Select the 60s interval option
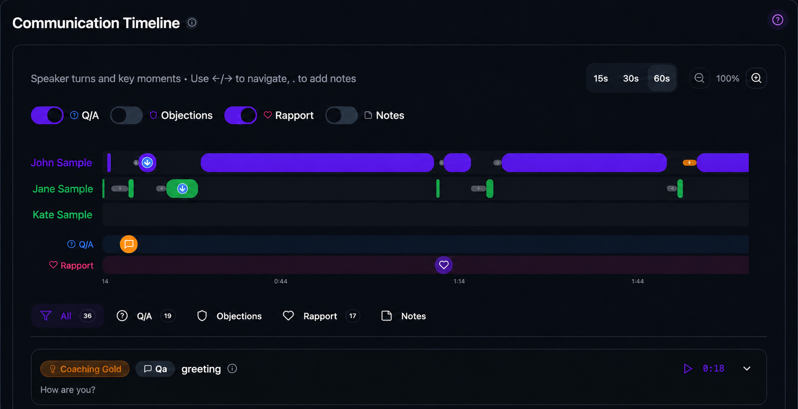The image size is (798, 409). click(662, 78)
